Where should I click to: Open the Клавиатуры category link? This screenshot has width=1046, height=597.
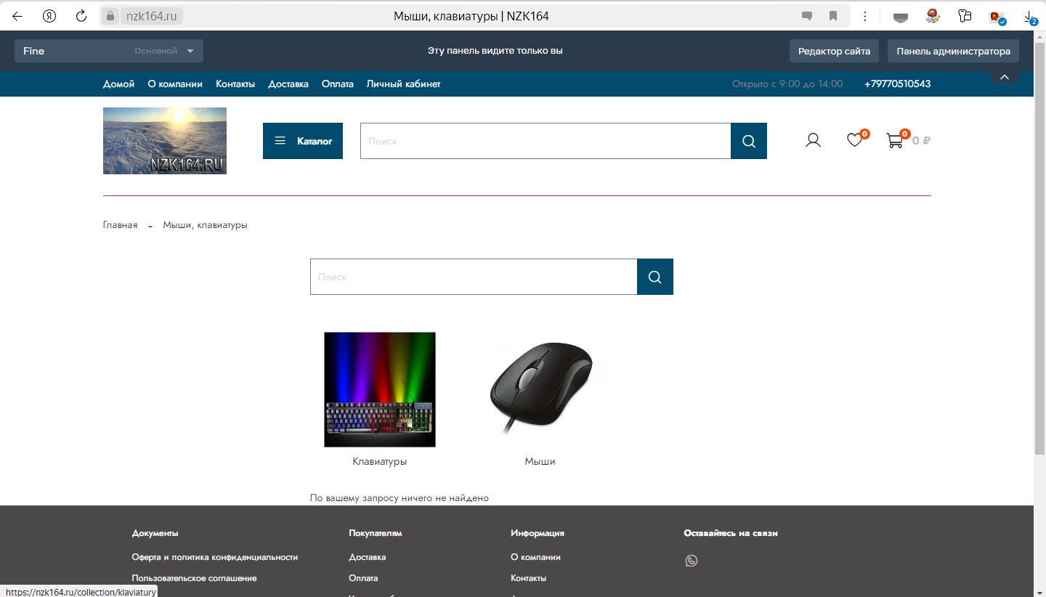coord(380,461)
